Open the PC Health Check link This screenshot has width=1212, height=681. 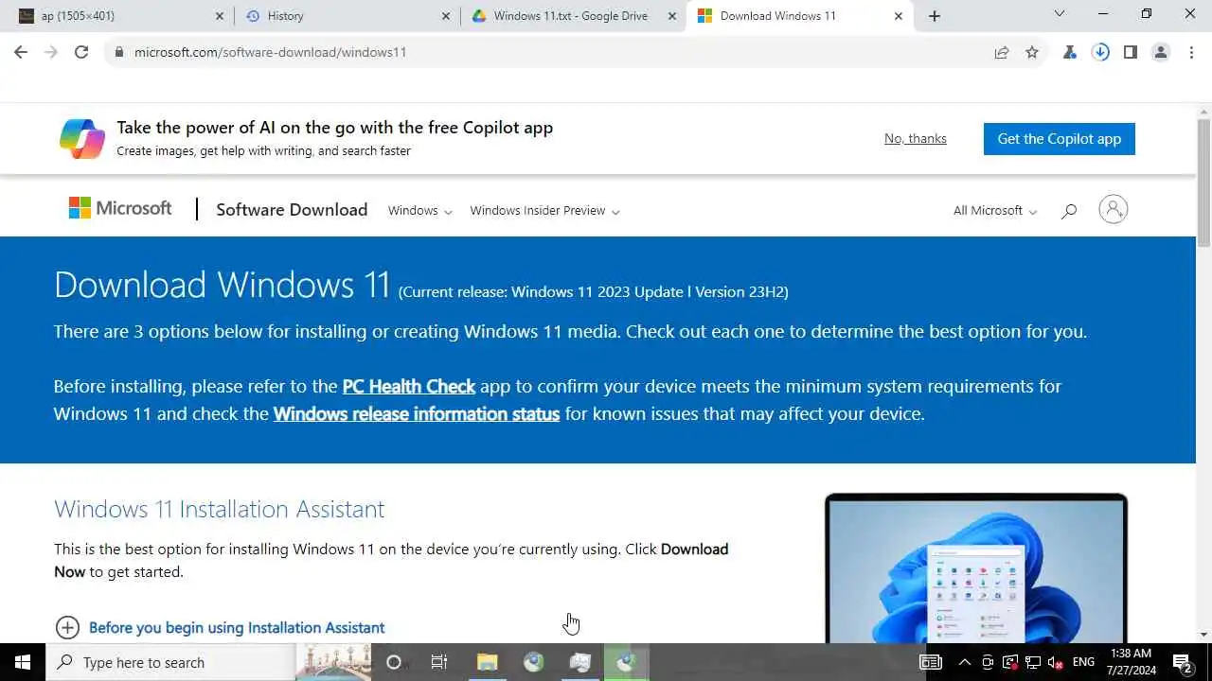409,386
